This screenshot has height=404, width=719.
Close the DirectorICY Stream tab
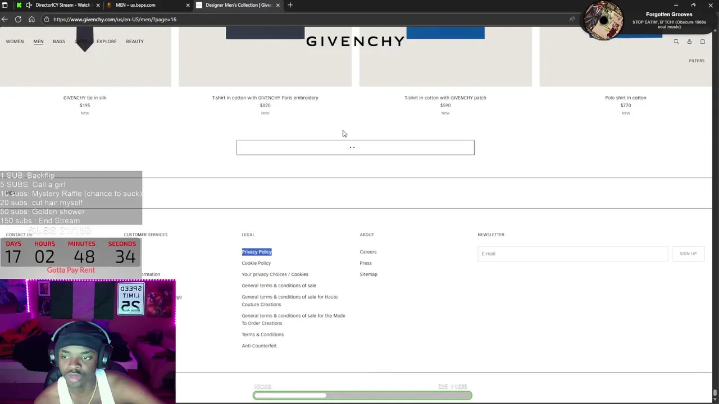pyautogui.click(x=98, y=5)
